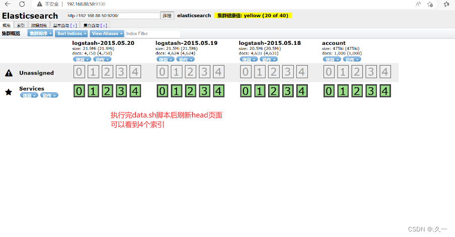455x237 pixels.
Task: Open 信息 dropdown for logstash-2015.05.19
Action: coord(165,60)
